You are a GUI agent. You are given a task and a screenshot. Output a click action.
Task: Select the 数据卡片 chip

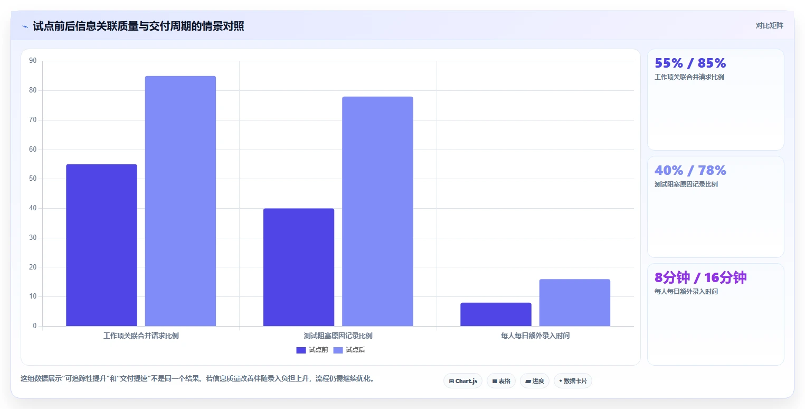point(573,381)
